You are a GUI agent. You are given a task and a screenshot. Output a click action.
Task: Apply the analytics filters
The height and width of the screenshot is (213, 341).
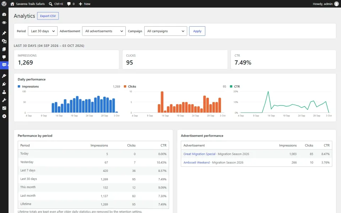click(x=197, y=31)
